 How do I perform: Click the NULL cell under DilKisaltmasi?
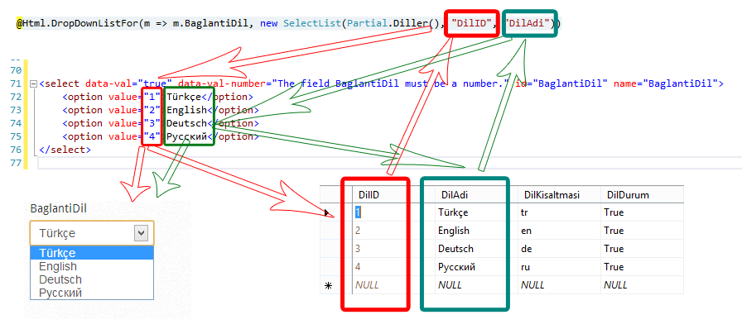[559, 285]
